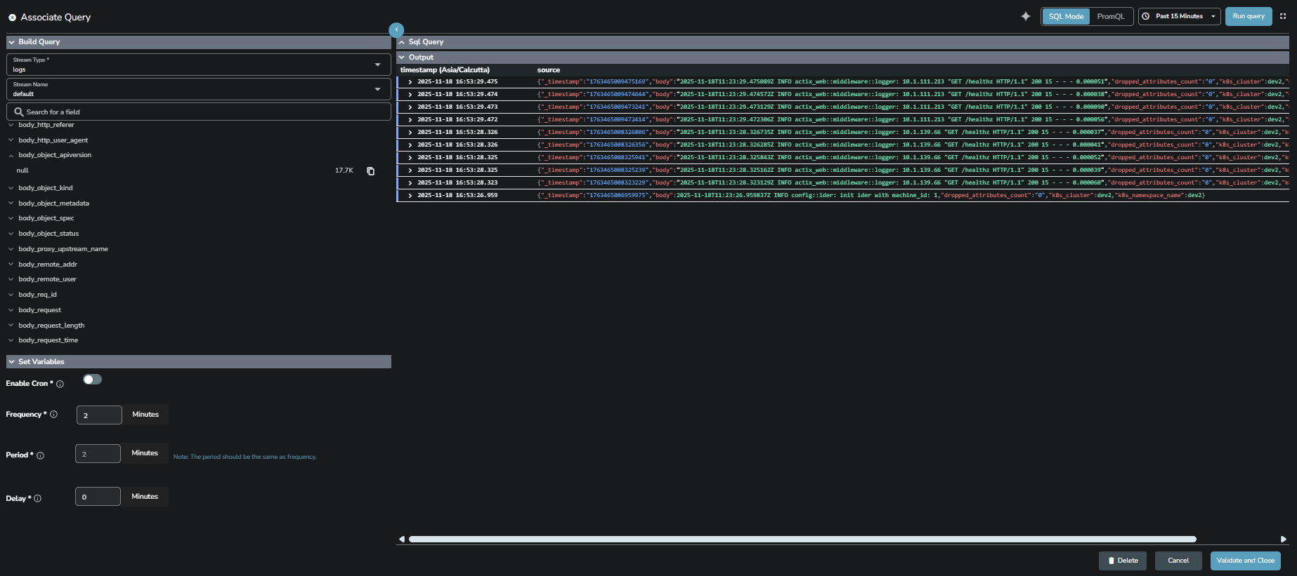
Task: Collapse the Set Variables section
Action: click(x=12, y=362)
